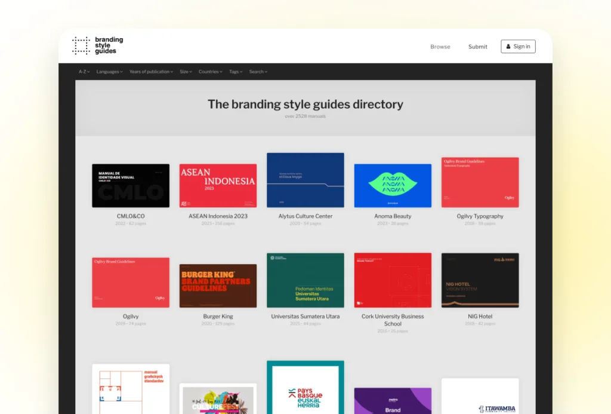Click the directory main heading text
Viewport: 611px width, 414px height.
[305, 104]
